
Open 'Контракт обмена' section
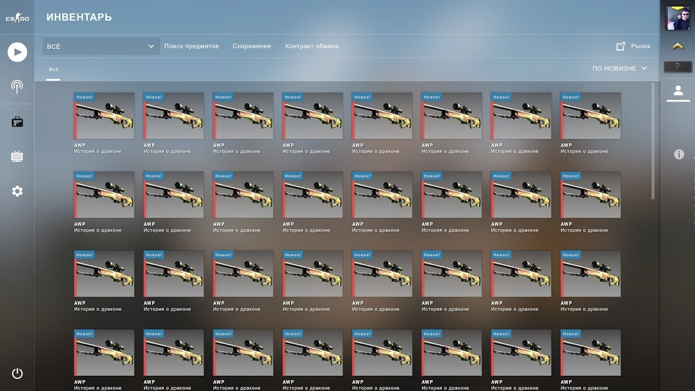312,47
